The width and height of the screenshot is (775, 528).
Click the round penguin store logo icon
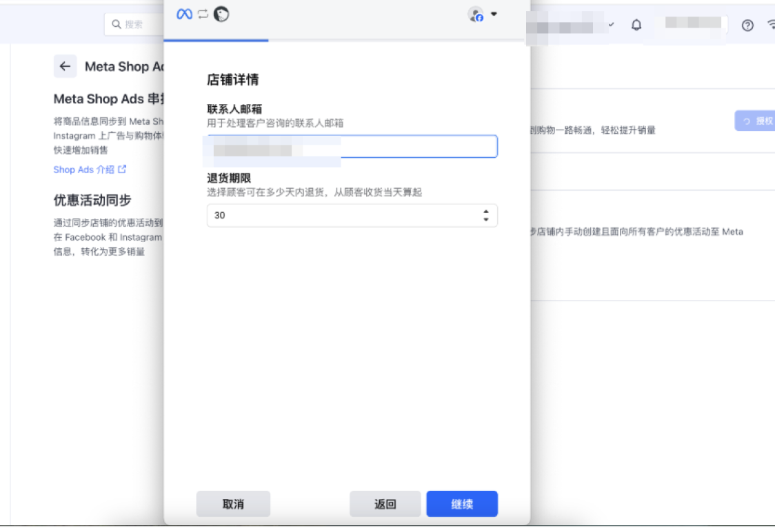[x=221, y=14]
